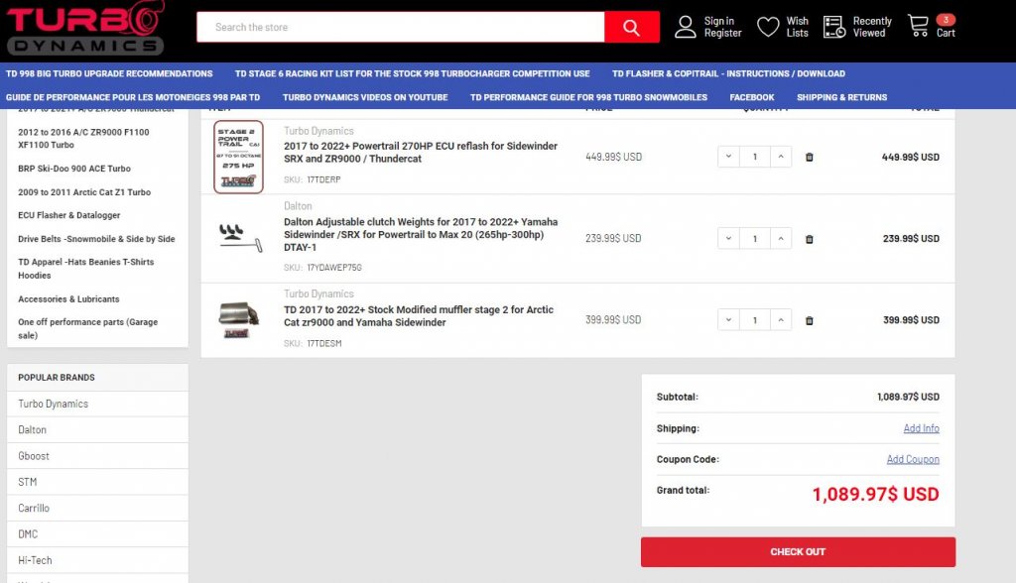
Task: Open Turbo Dynamics Videos on YouTube
Action: (364, 97)
